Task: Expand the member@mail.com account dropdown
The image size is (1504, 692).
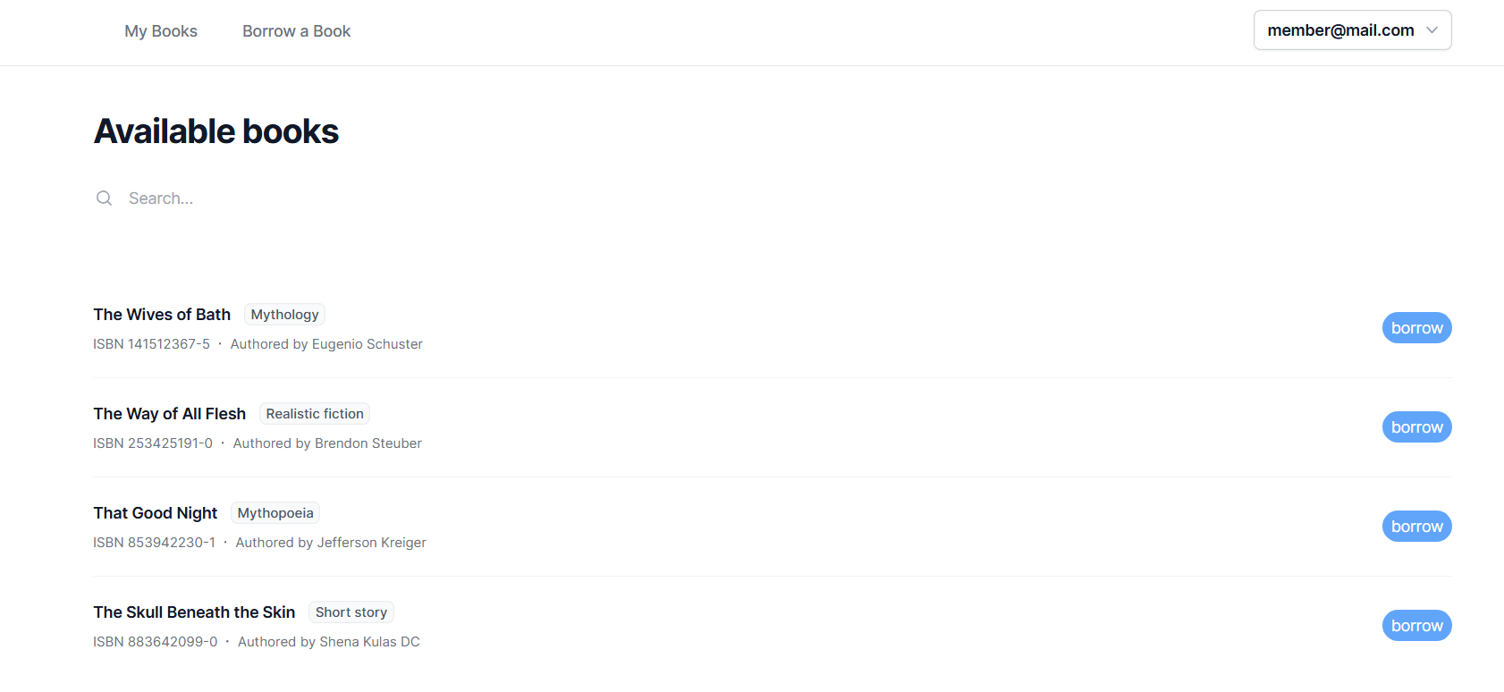Action: [x=1351, y=30]
